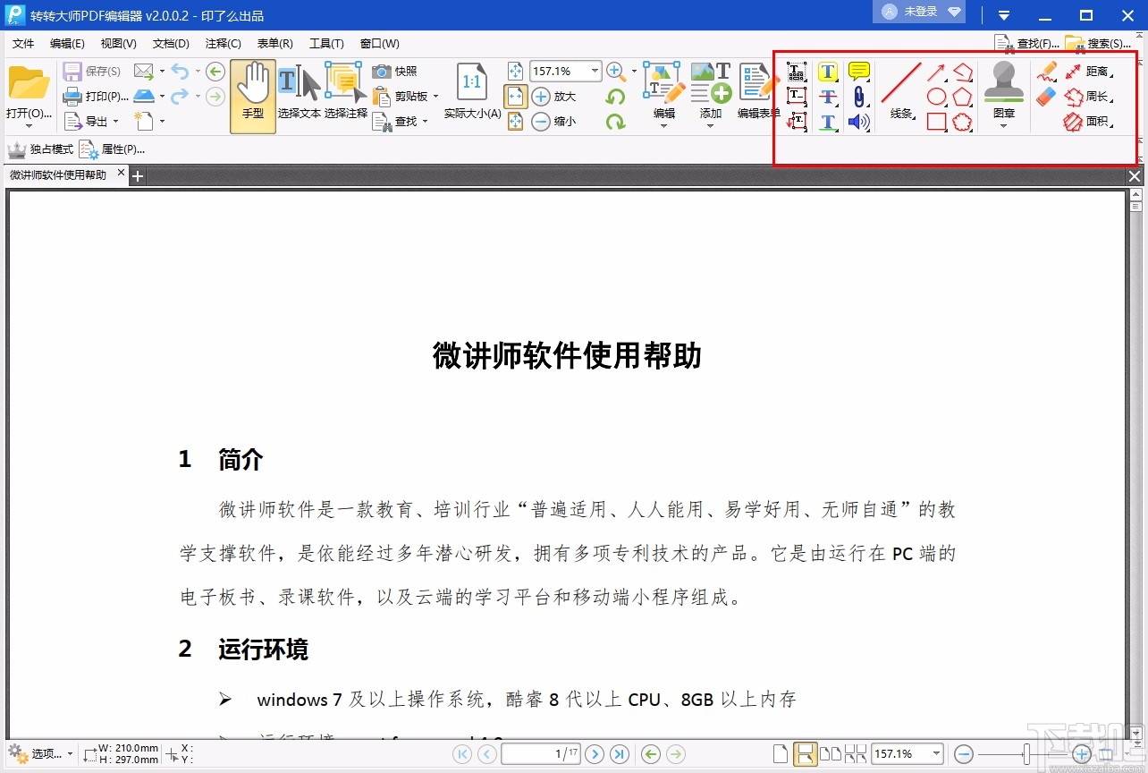
Task: Apply the strikethrough annotation tool
Action: (828, 97)
